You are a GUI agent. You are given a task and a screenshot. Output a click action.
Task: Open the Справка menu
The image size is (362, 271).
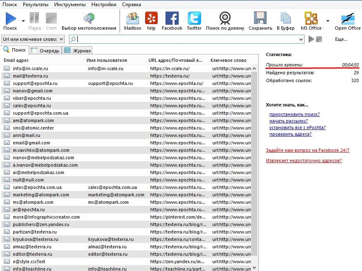coord(131,5)
